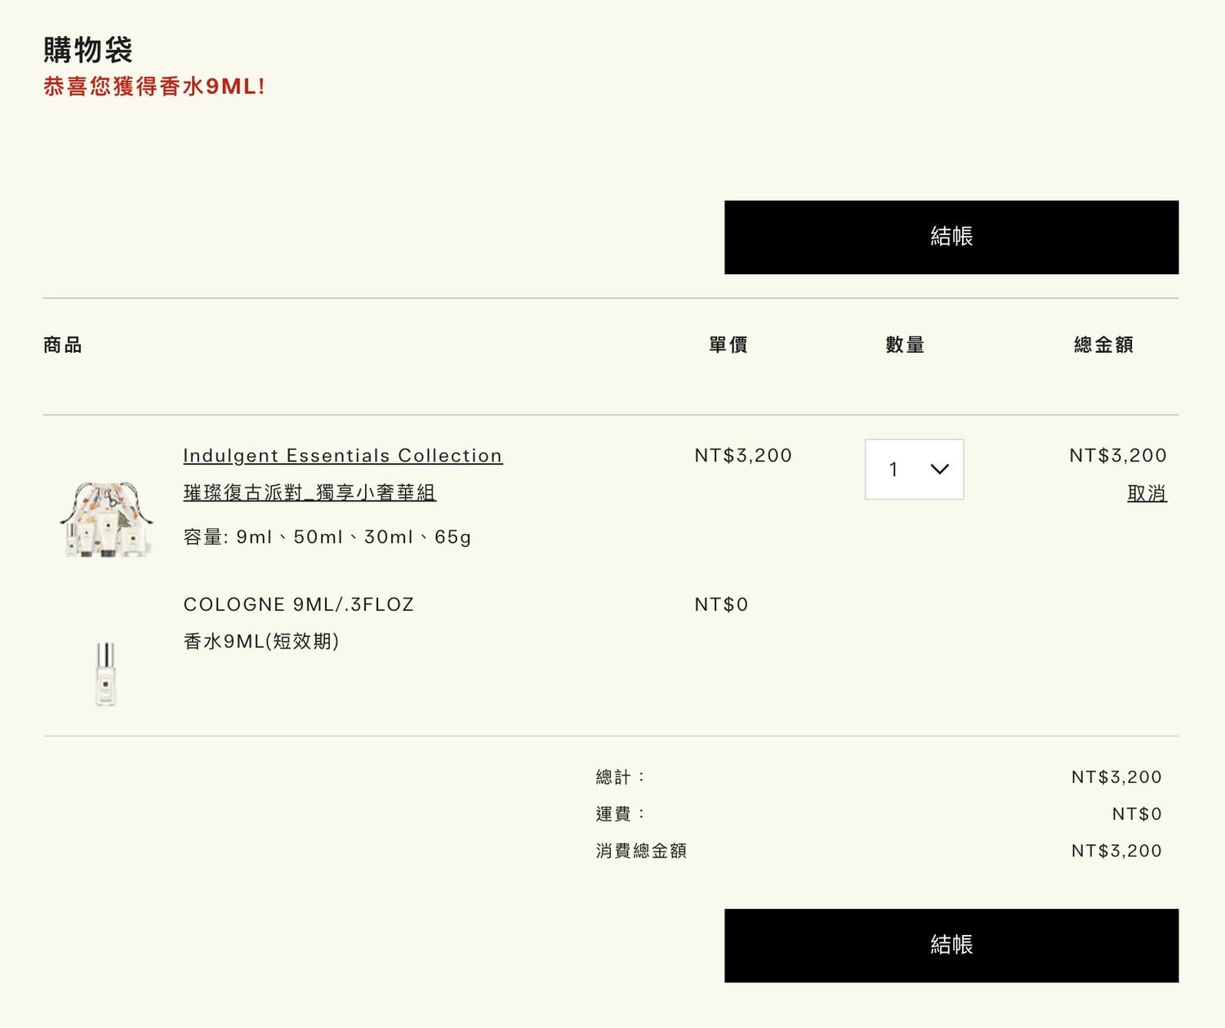
Task: Click the 消費總金額 grand total label
Action: click(641, 851)
